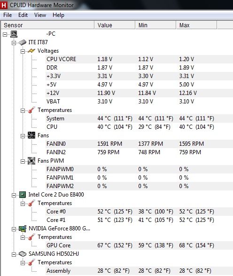233x276 pixels.
Task: Click the computer icon beside -PC
Action: click(14, 34)
